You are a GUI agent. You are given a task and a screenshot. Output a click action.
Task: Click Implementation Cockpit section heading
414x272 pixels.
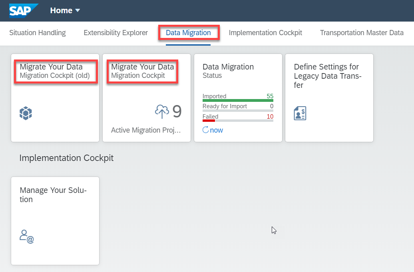66,158
